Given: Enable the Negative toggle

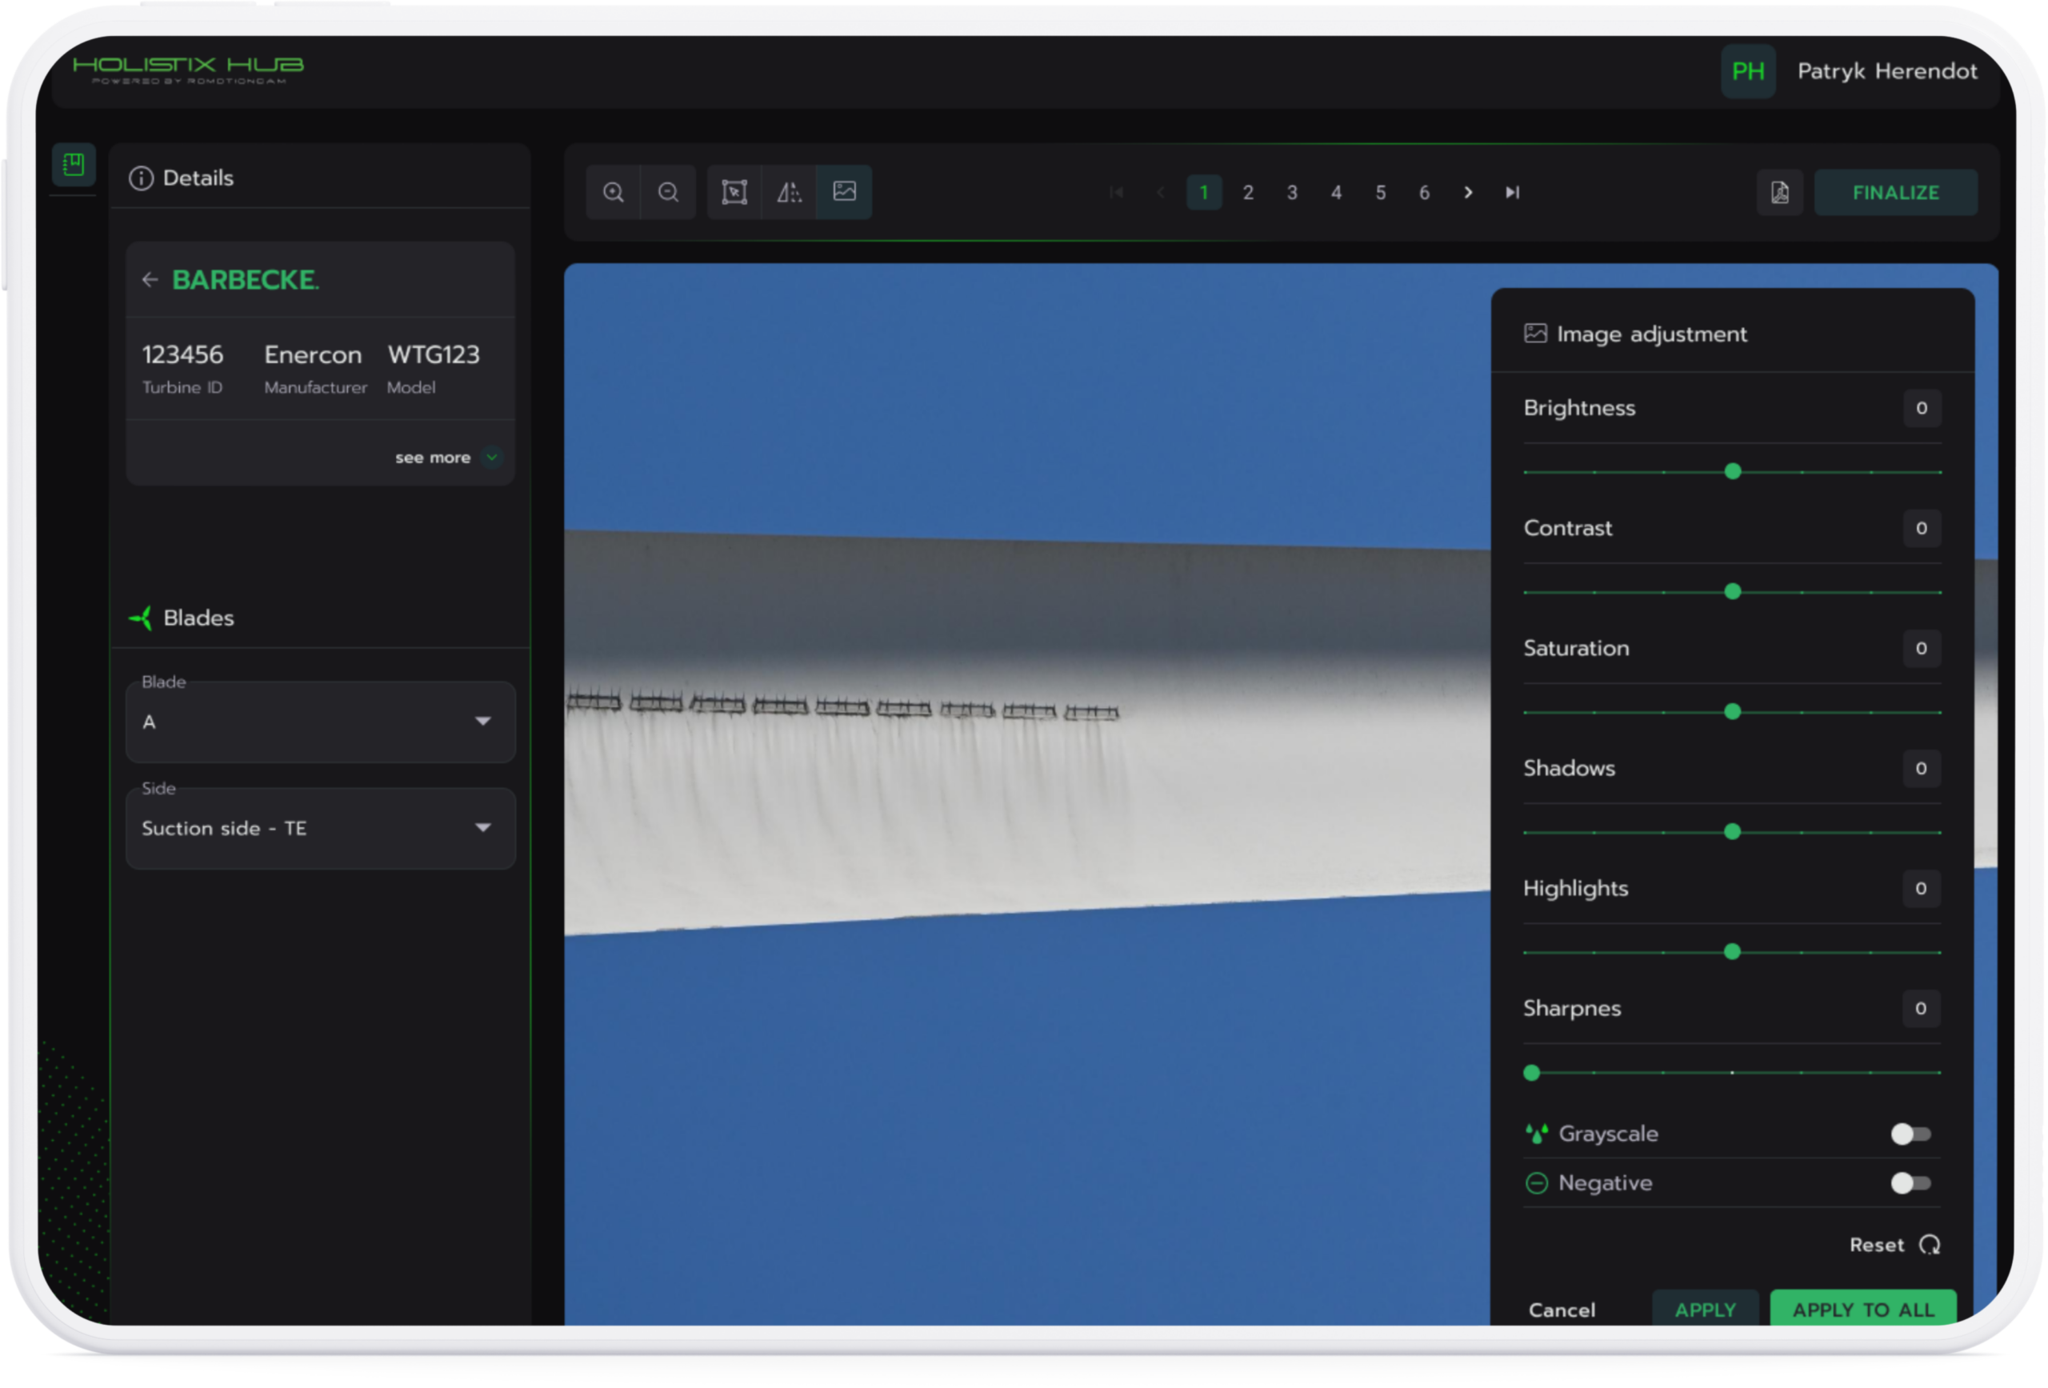Looking at the screenshot, I should (x=1910, y=1183).
